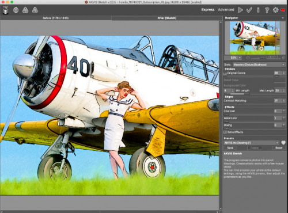Click the Navigator preview thumbnail
Screen dimensions: 288x213
point(255,38)
